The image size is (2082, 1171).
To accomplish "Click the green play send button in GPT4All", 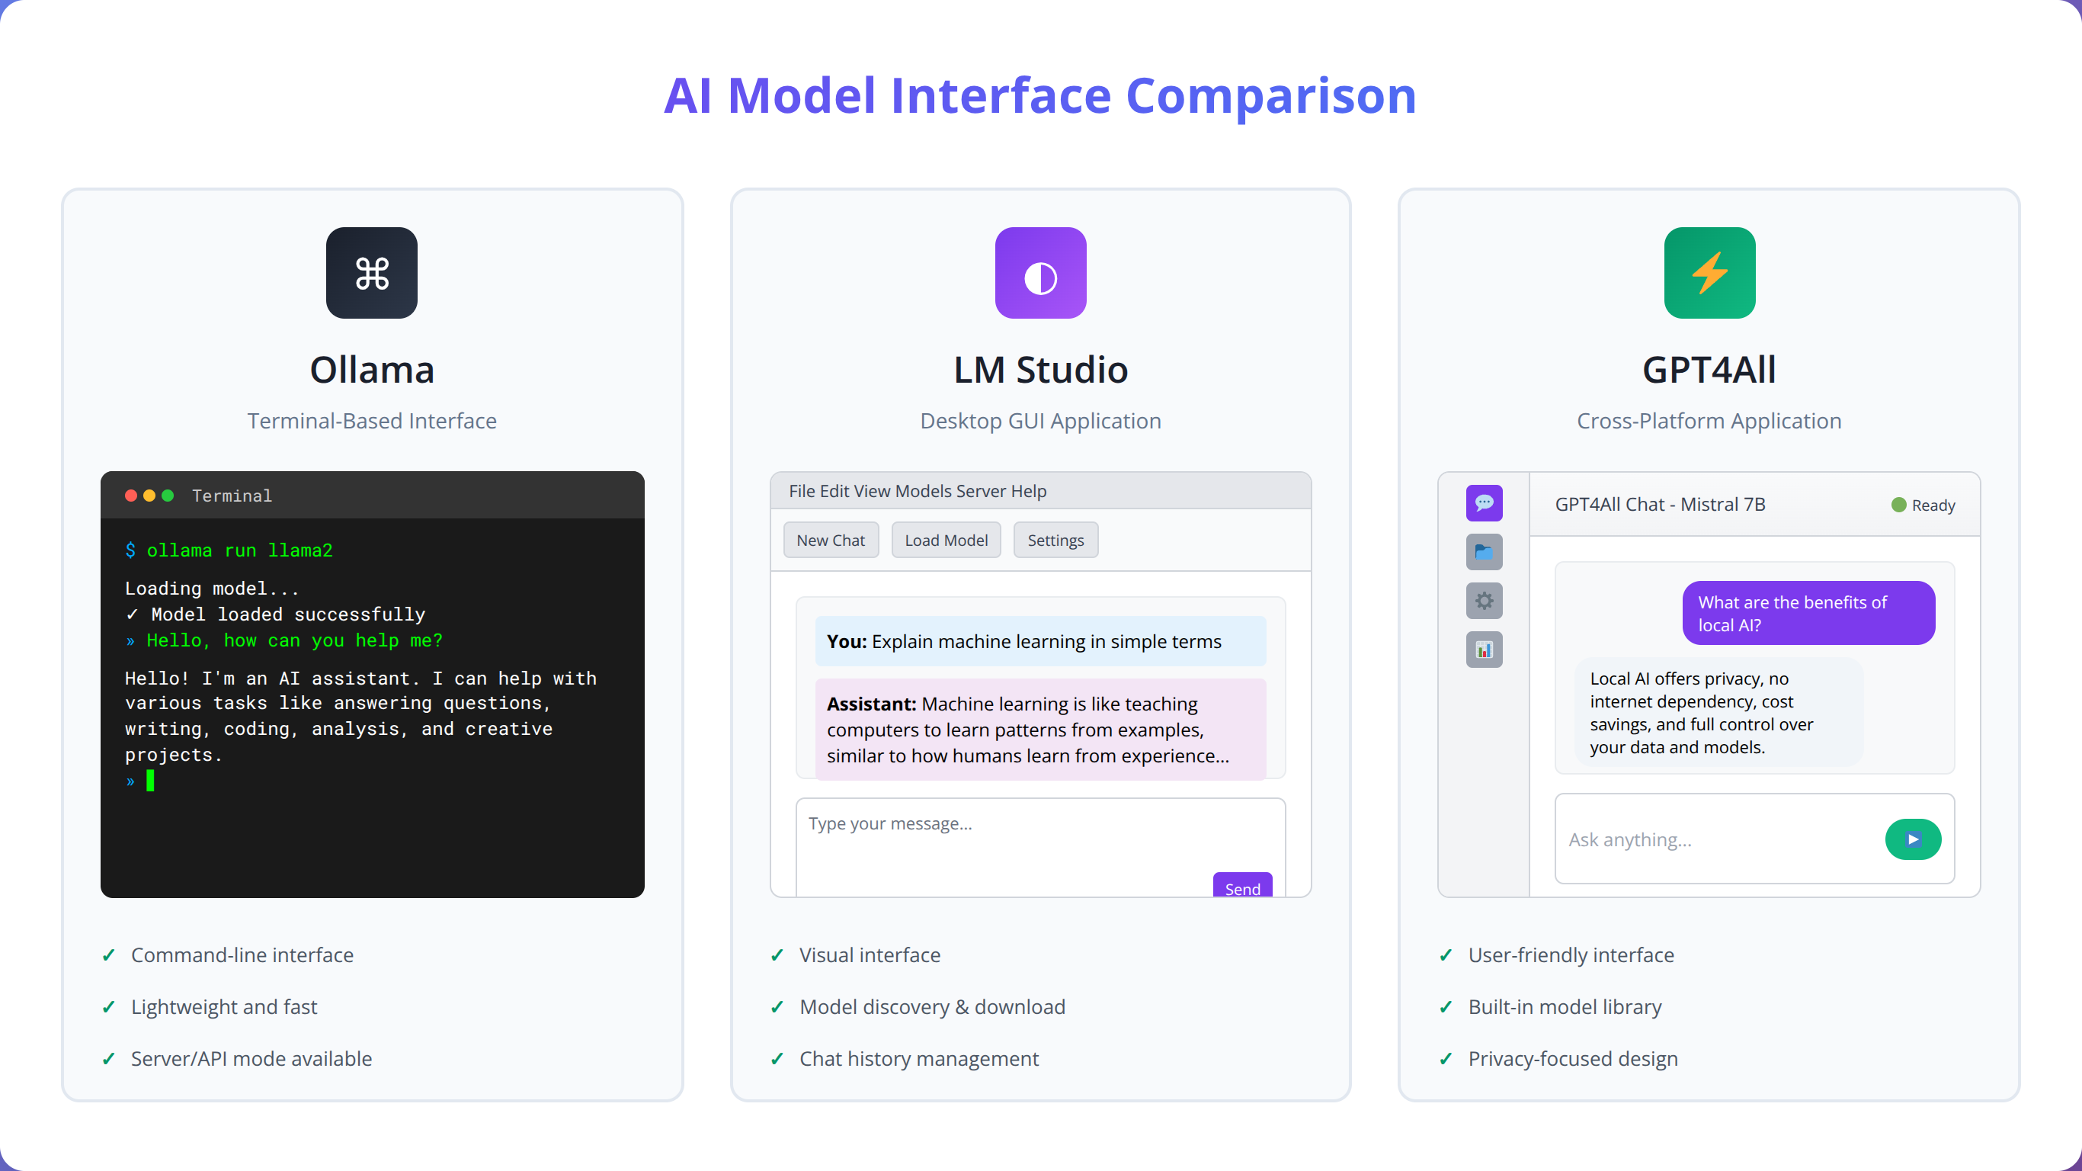I will [x=1913, y=839].
